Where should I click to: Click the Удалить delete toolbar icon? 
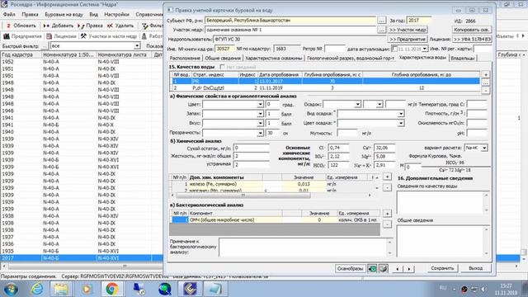pyautogui.click(x=110, y=26)
